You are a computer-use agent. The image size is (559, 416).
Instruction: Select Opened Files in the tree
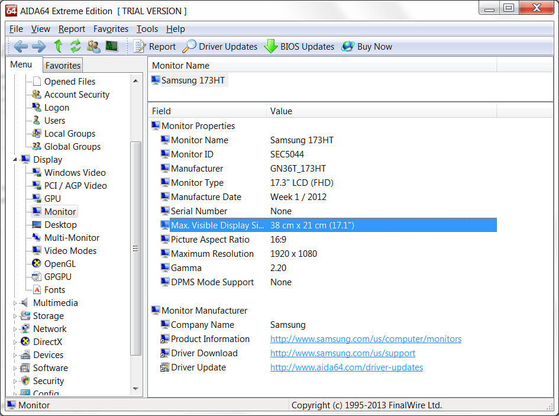pyautogui.click(x=70, y=82)
